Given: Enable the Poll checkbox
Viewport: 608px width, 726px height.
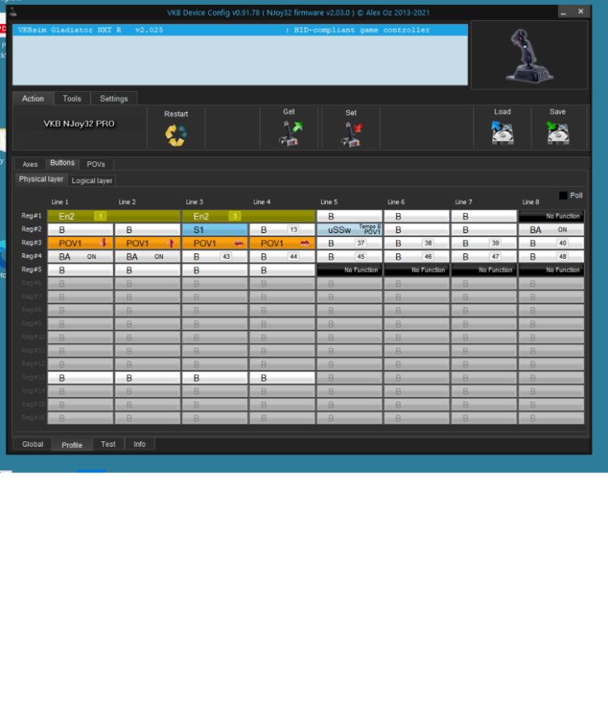Looking at the screenshot, I should (x=563, y=195).
